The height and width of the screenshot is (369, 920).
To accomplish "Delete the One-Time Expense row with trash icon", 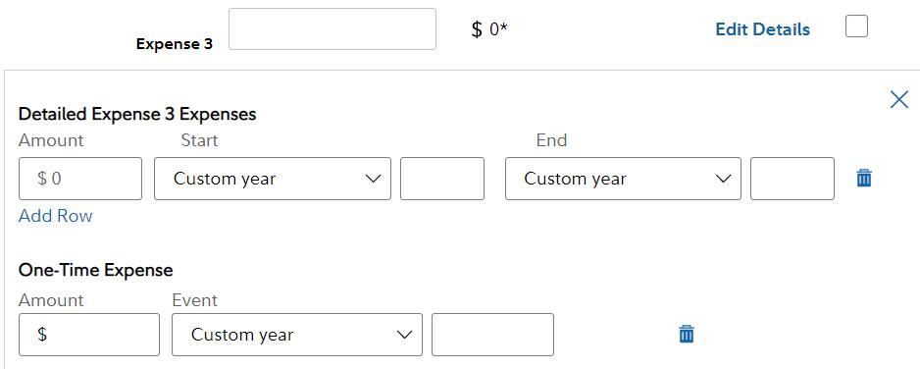I will (x=687, y=334).
